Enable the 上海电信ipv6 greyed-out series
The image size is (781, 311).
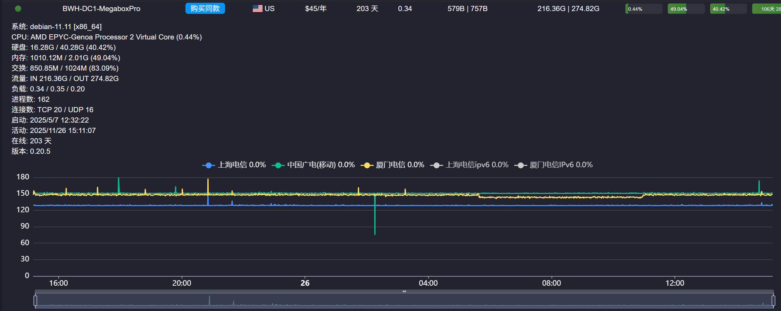tap(470, 165)
